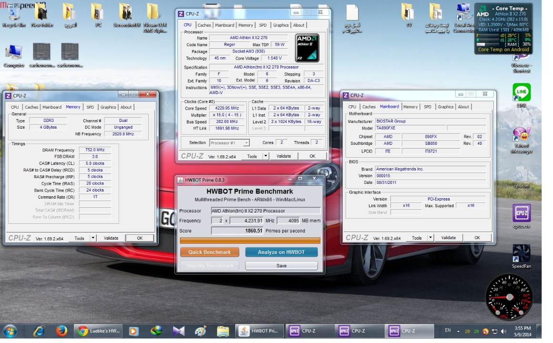Viewport: 553px width, 343px height.
Task: Click Validate in Memory CPU-Z window
Action: tap(111, 238)
